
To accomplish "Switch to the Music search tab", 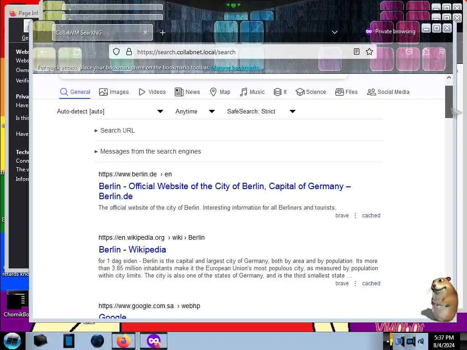I will point(252,92).
